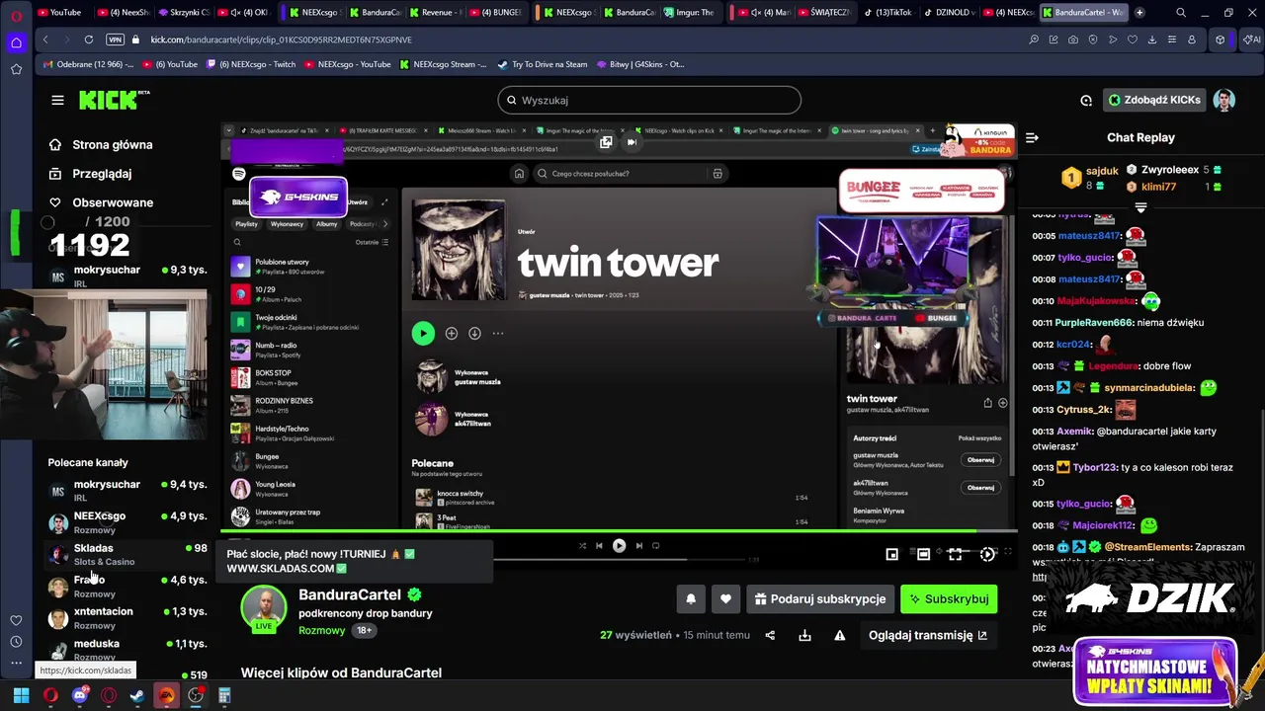Open Bitwy | G4Skins bookmark
This screenshot has width=1265, height=711.
(639, 64)
